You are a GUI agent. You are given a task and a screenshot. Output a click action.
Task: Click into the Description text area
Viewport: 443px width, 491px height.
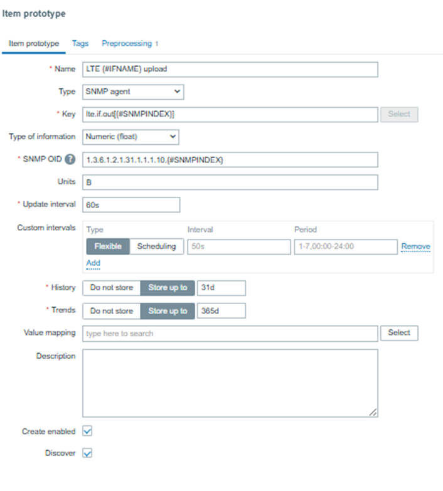(x=230, y=383)
